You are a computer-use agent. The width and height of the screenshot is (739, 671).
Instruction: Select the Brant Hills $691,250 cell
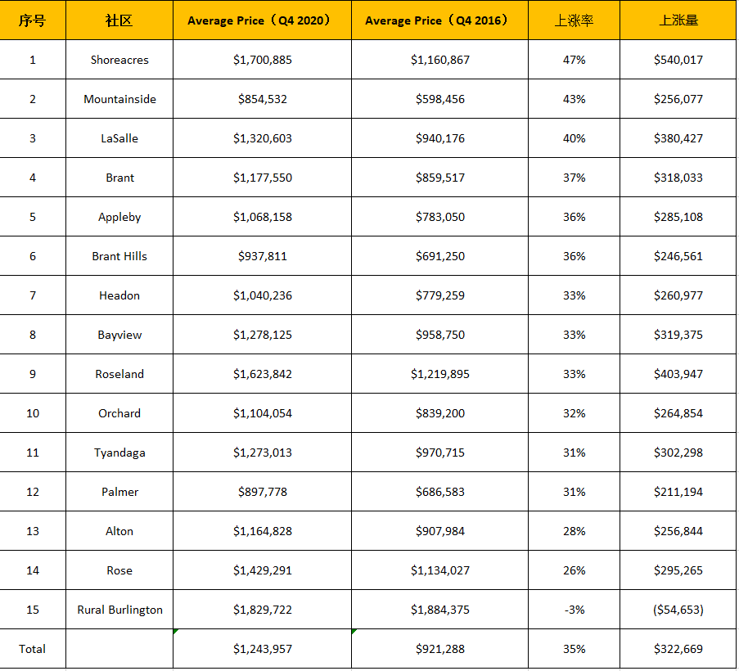[x=439, y=256]
